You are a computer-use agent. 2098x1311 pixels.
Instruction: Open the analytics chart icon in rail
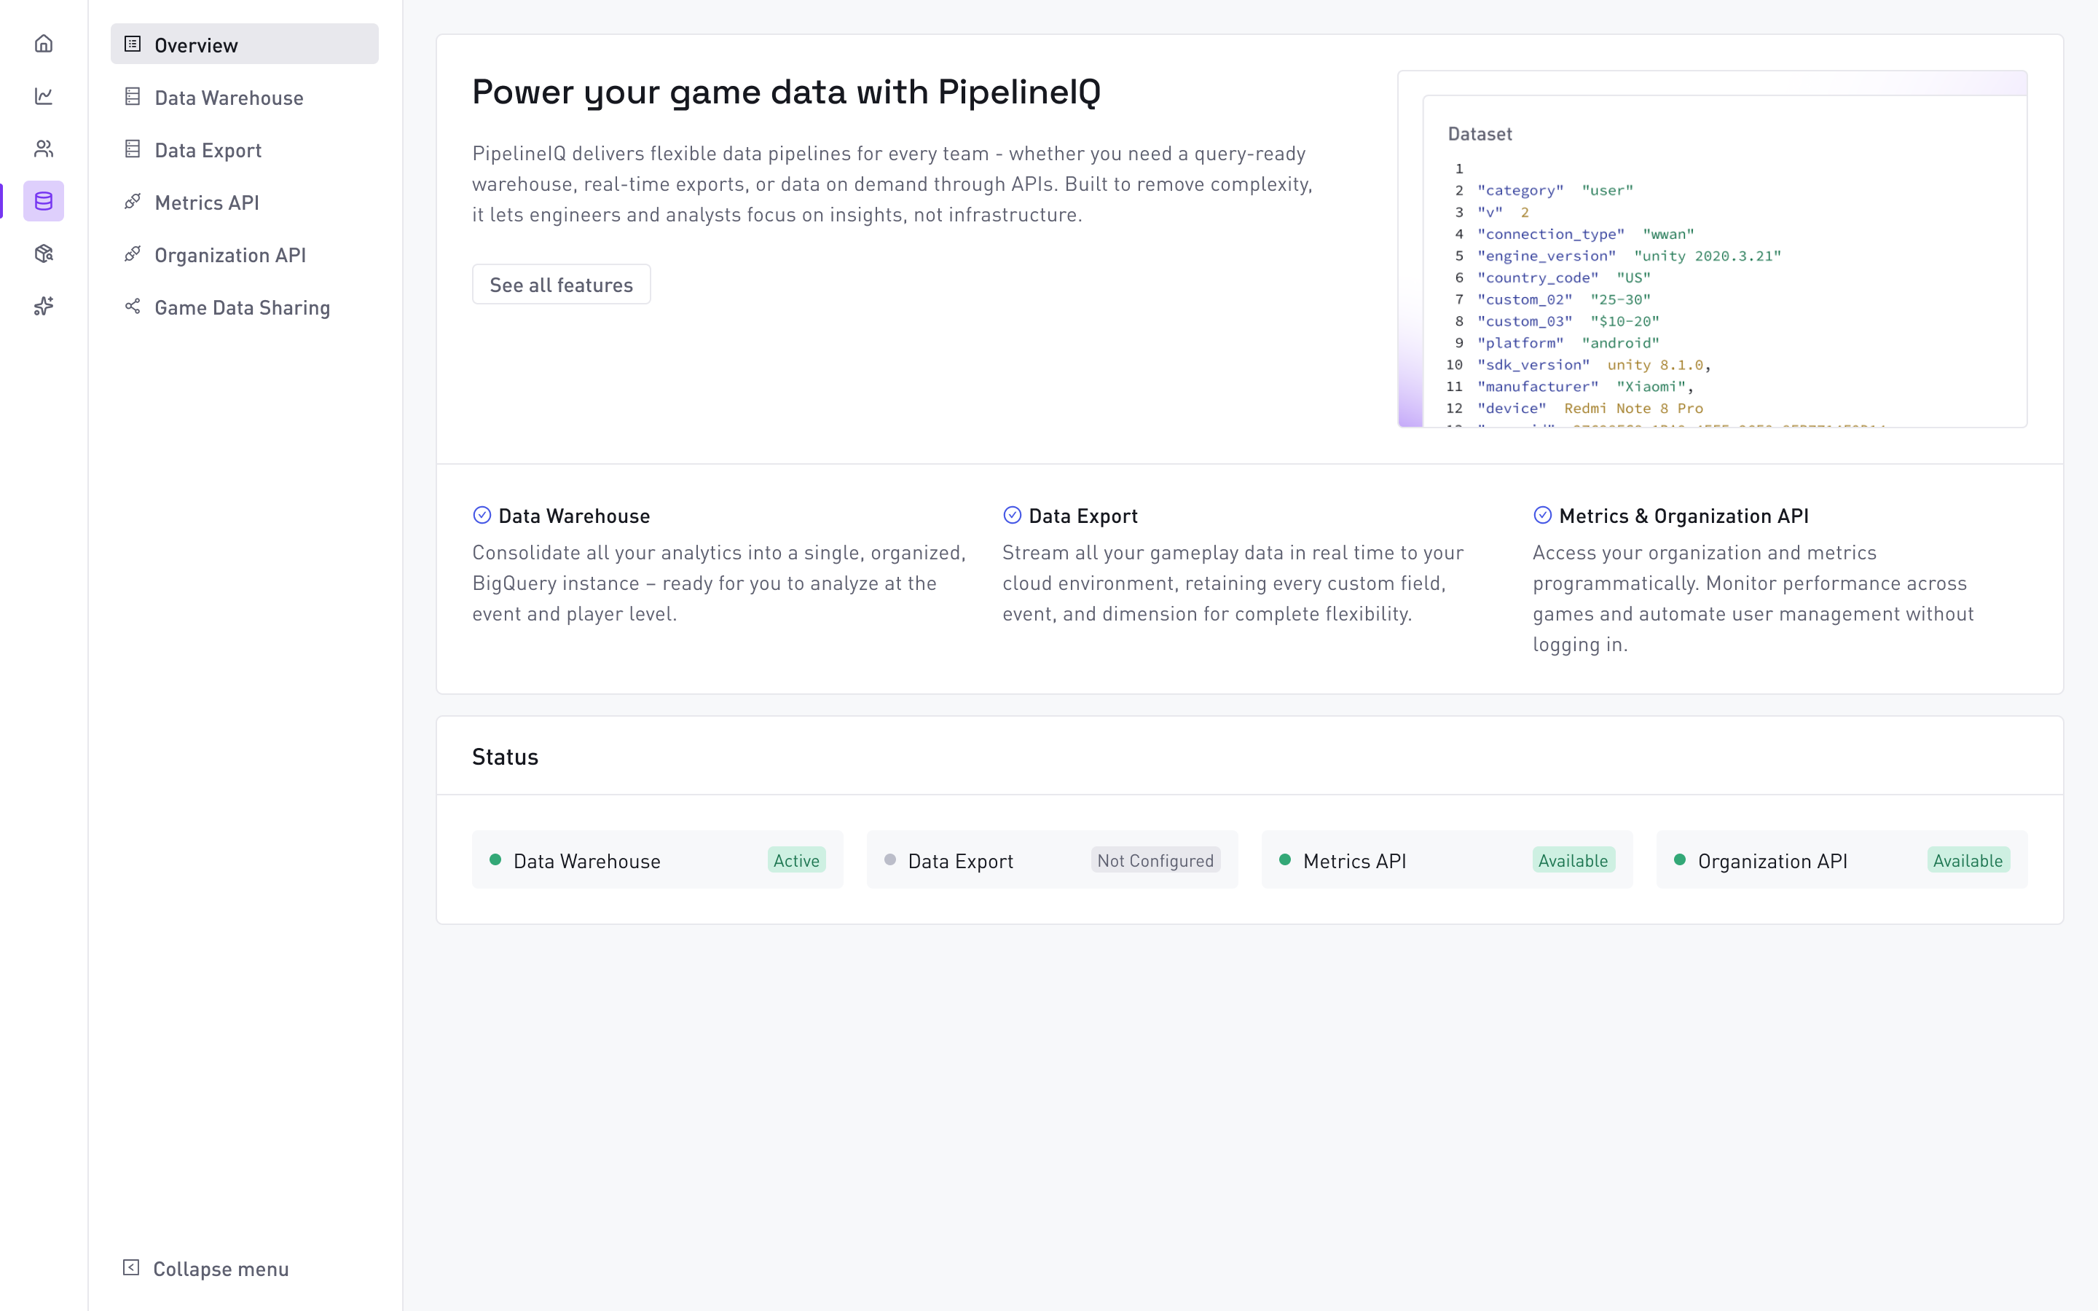(x=44, y=96)
